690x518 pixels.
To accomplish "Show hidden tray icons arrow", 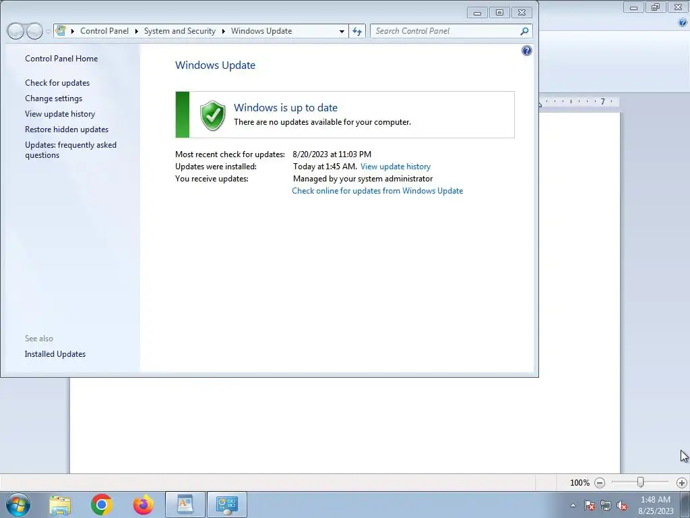I will point(573,505).
